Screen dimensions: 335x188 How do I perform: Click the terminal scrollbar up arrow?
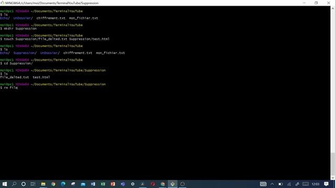[x=333, y=8]
